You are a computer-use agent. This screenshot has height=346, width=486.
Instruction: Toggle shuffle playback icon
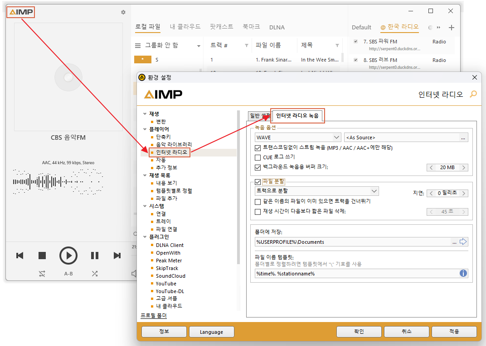(x=95, y=274)
